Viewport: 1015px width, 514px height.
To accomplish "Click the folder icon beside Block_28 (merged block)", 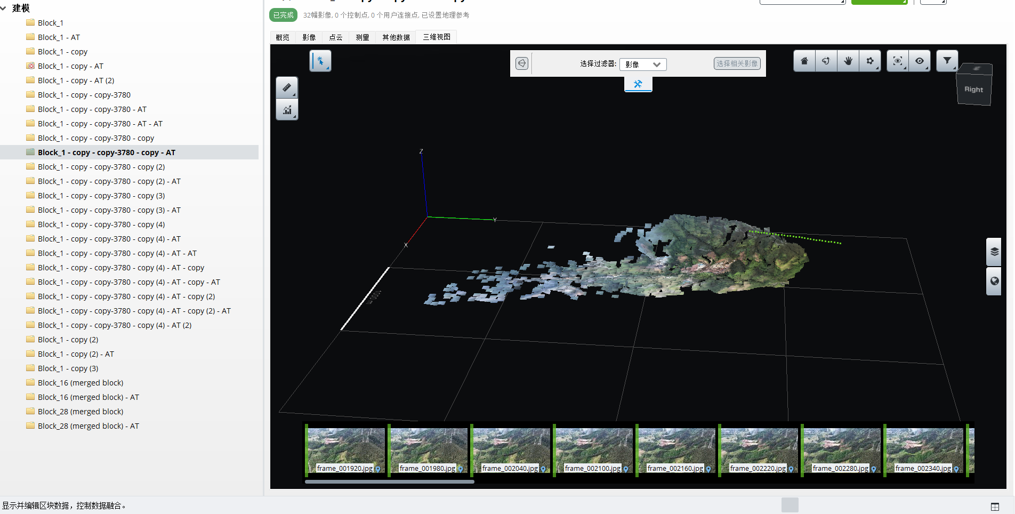I will 30,412.
